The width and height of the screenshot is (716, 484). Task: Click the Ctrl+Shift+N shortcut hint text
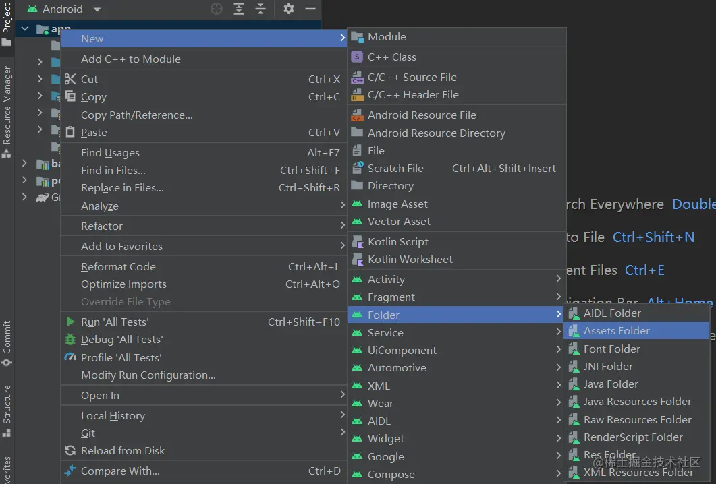click(653, 237)
